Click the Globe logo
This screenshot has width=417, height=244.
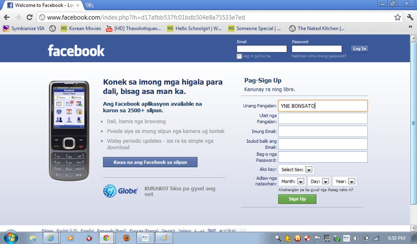pos(120,191)
